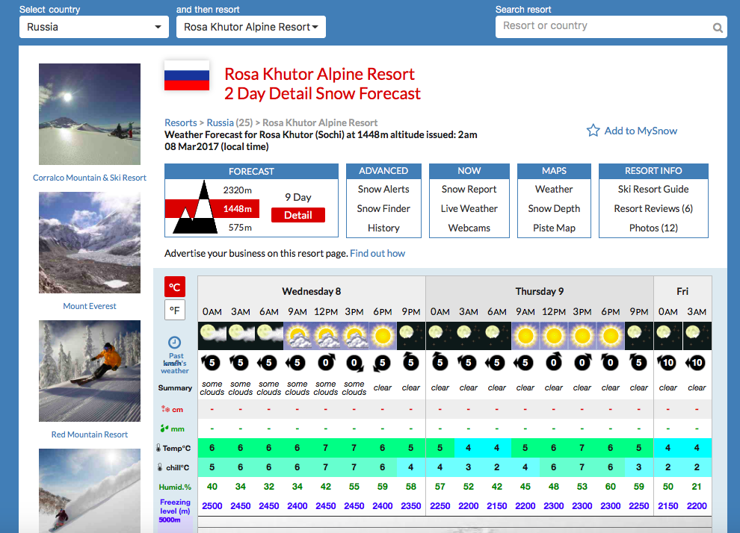Select the 2320m elevation forecast
The height and width of the screenshot is (533, 740).
tap(238, 190)
